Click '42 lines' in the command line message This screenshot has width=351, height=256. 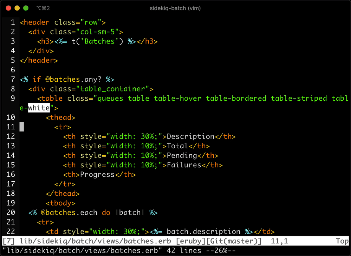(184, 250)
